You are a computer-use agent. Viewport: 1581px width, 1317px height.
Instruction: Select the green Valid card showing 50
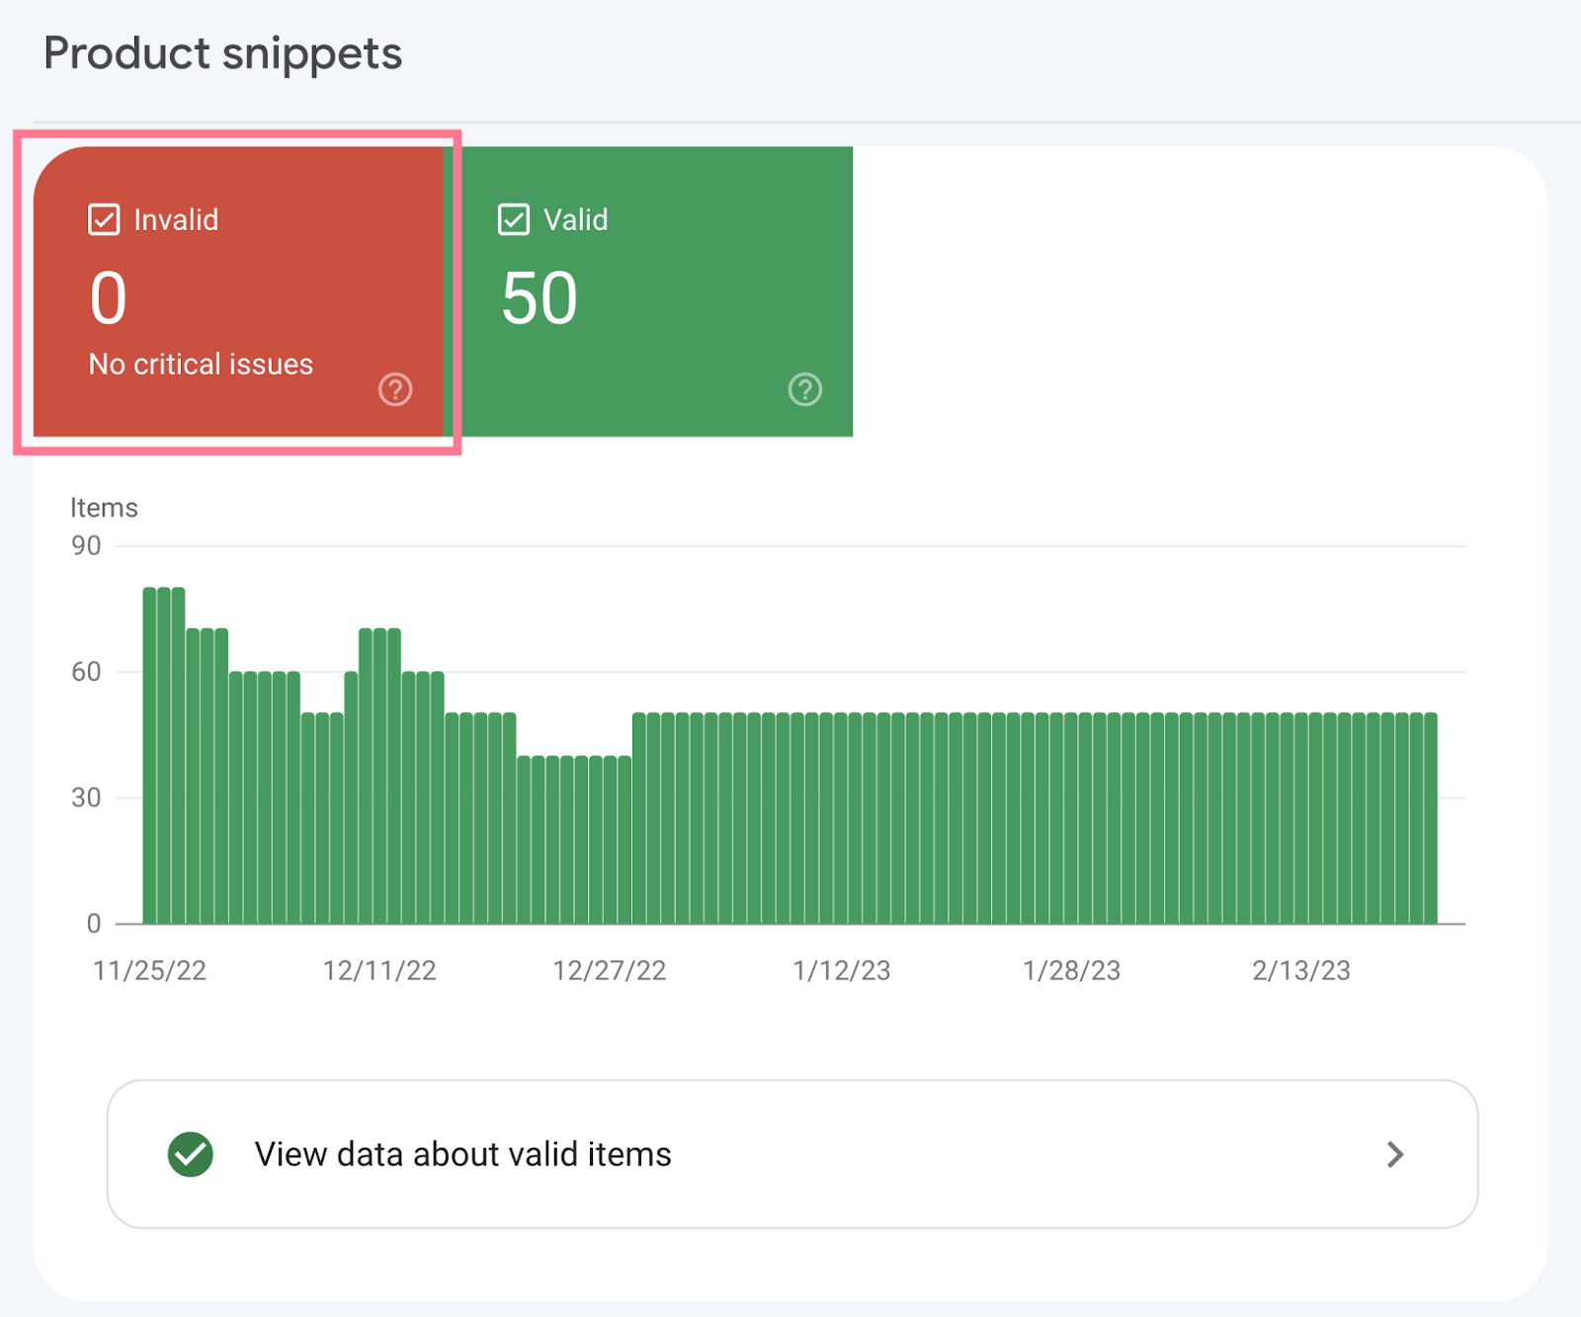tap(654, 291)
